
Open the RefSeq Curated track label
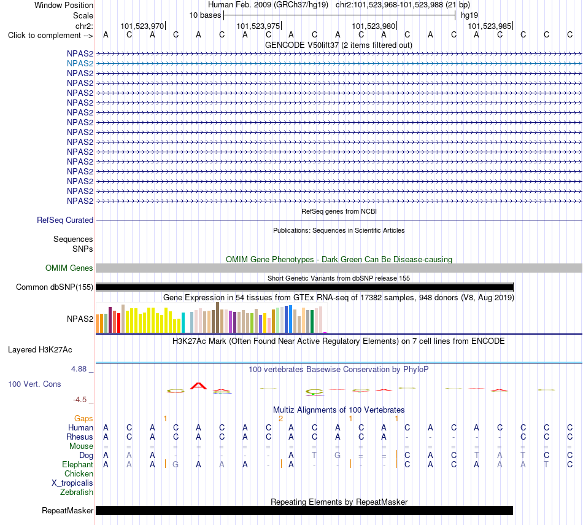[64, 220]
